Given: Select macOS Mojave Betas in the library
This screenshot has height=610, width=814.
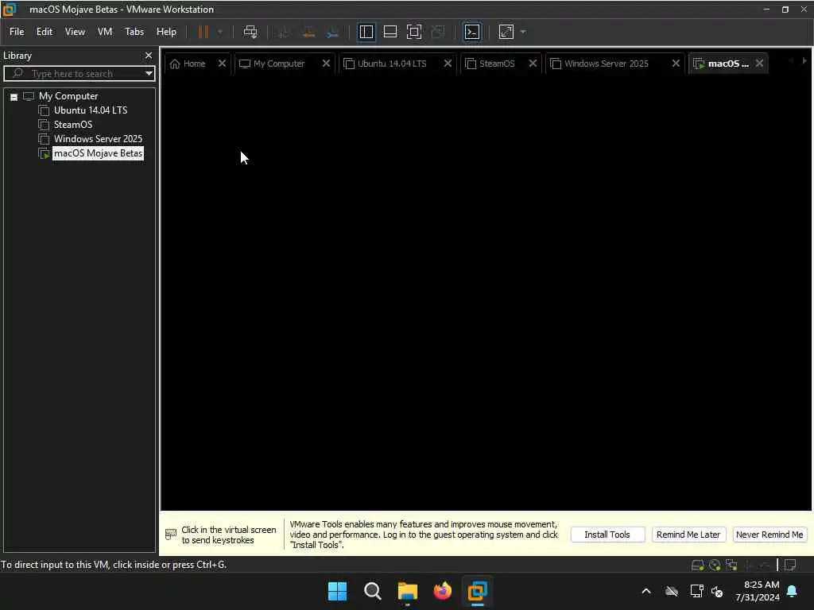Looking at the screenshot, I should [x=98, y=153].
